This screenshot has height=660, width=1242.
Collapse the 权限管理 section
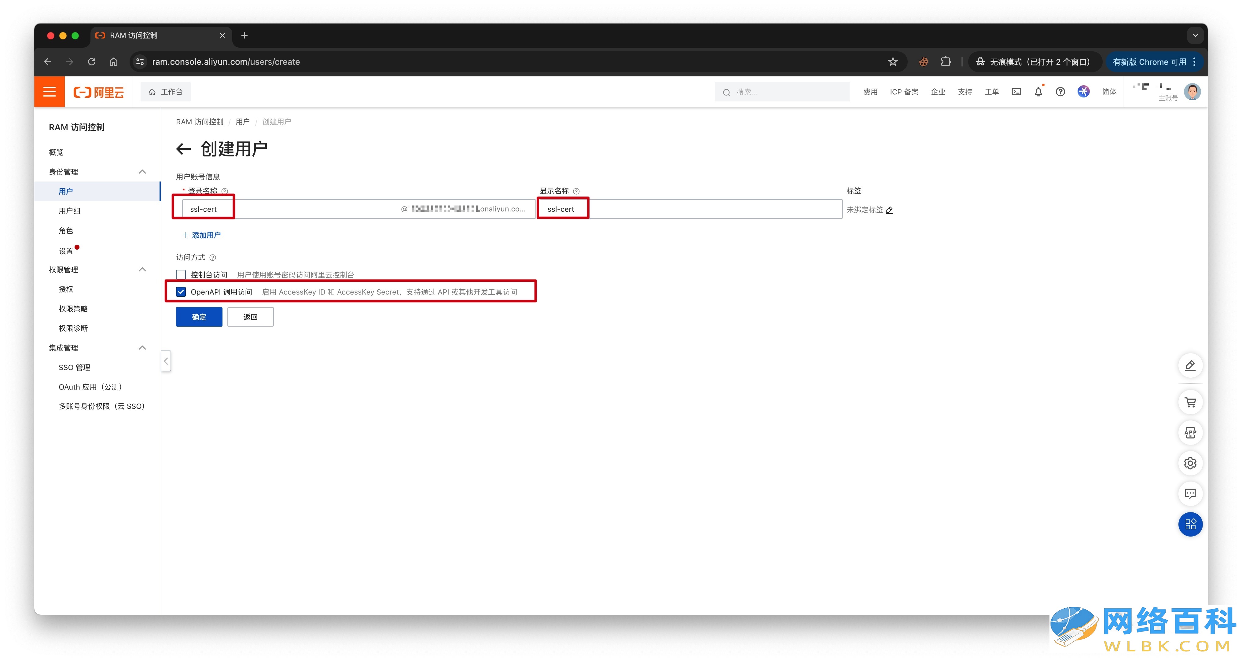pyautogui.click(x=142, y=269)
